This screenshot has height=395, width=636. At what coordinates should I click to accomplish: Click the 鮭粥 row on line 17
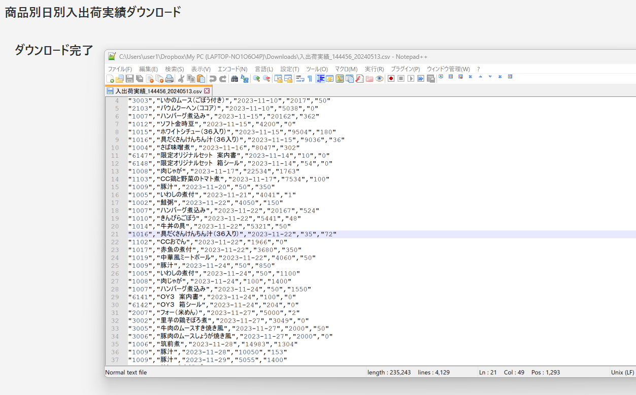coord(206,202)
